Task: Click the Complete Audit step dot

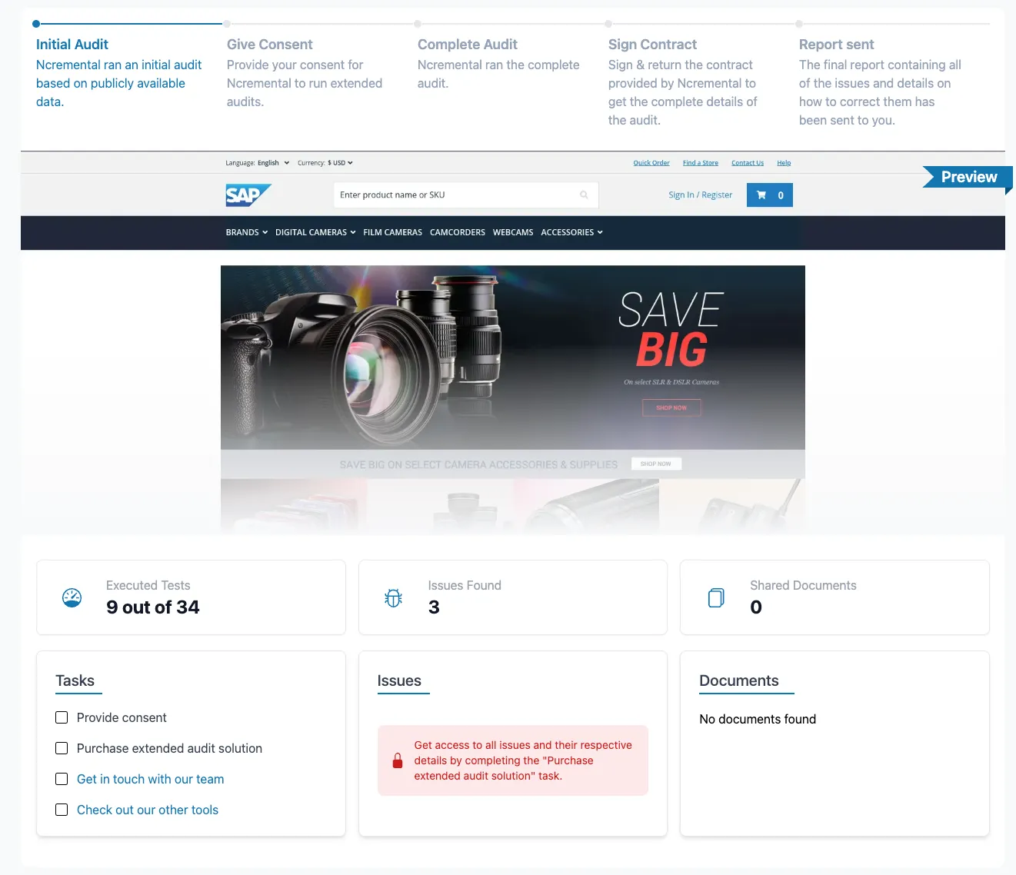Action: [418, 24]
